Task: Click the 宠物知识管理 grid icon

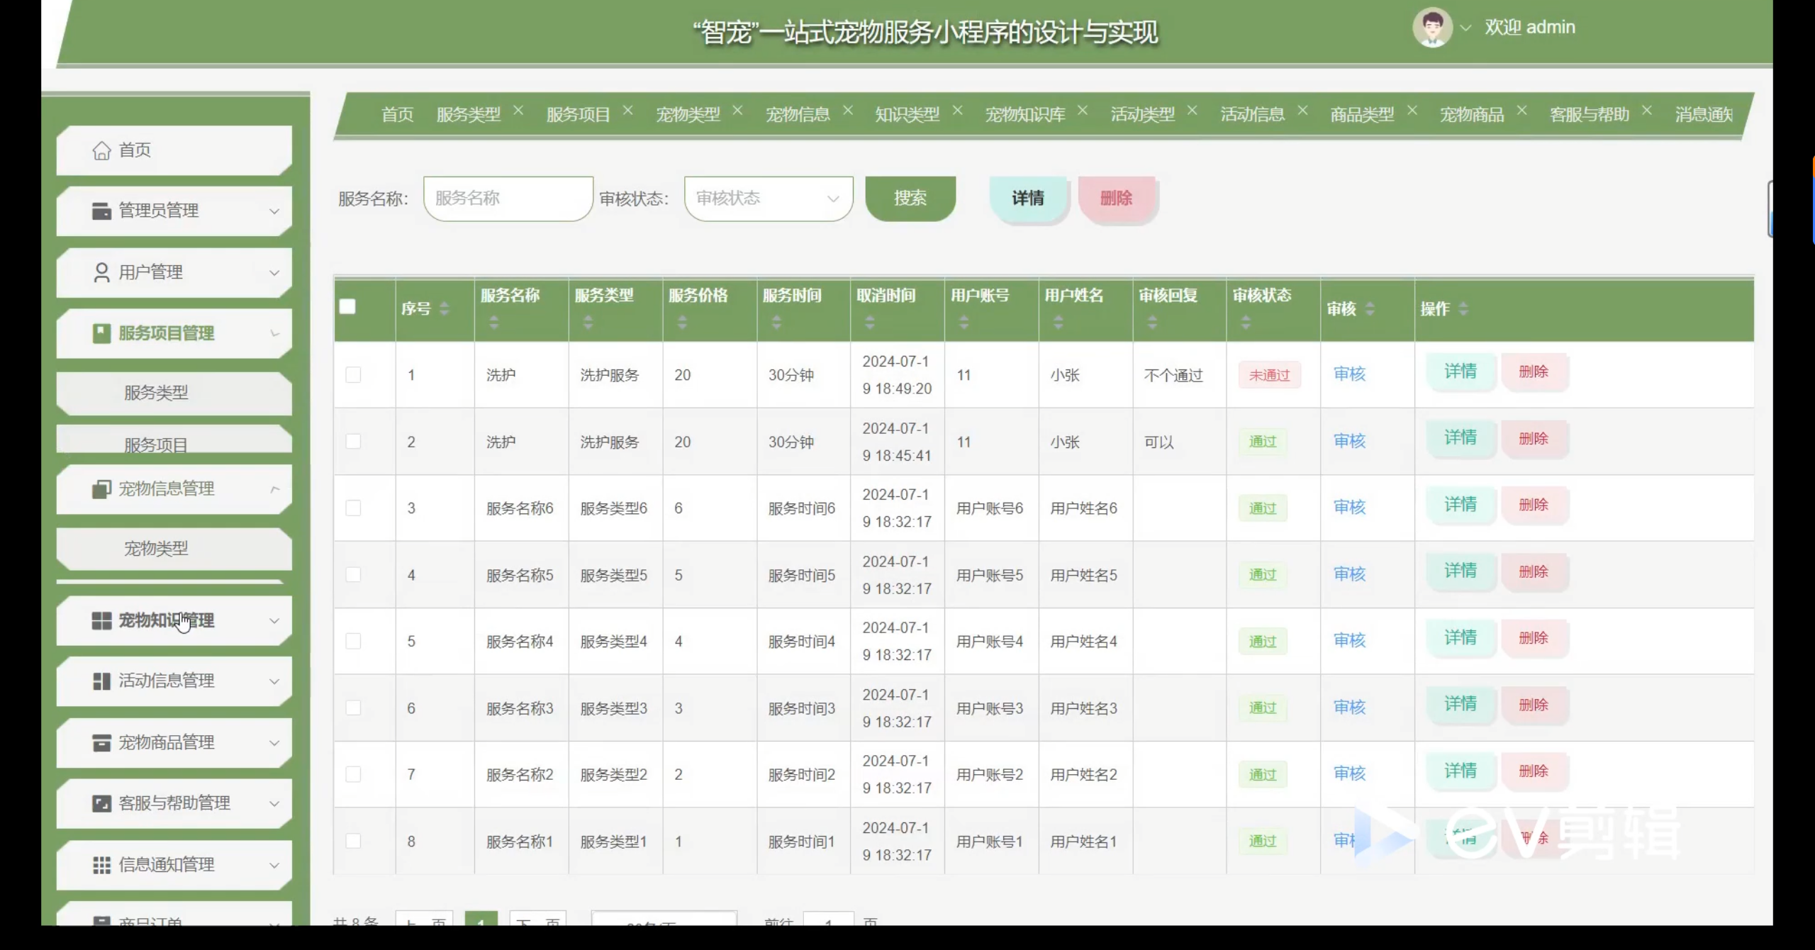Action: 101,621
